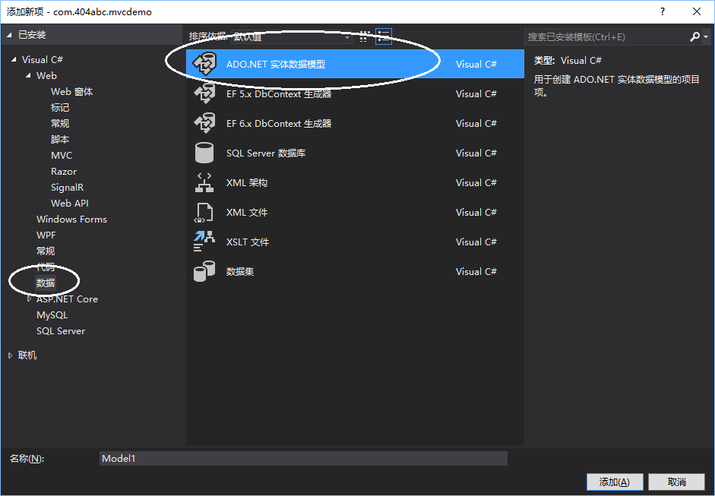This screenshot has height=496, width=715.
Task: Expand the 联机 online section
Action: click(x=10, y=355)
